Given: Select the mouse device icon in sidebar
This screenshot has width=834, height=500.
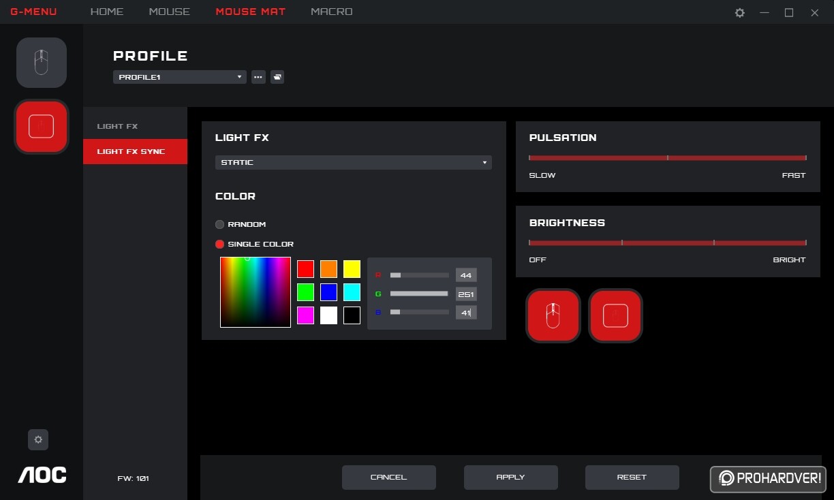Looking at the screenshot, I should pos(42,63).
